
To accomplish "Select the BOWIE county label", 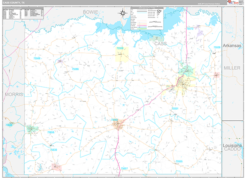I will point(91,12).
